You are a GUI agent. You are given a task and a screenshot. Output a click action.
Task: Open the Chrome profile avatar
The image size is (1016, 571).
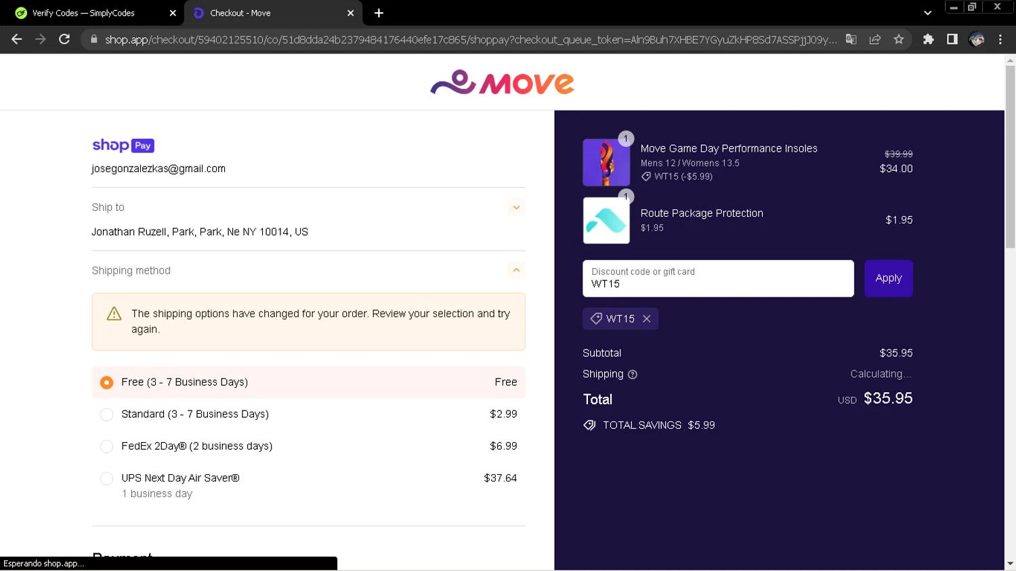tap(977, 39)
